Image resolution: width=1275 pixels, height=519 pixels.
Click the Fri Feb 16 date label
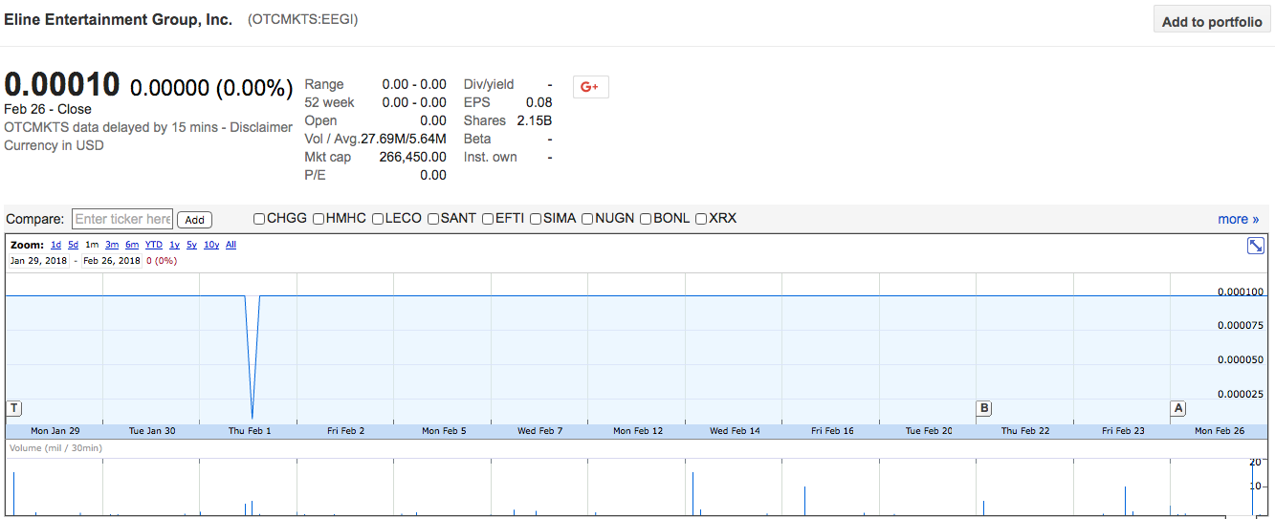tap(832, 431)
